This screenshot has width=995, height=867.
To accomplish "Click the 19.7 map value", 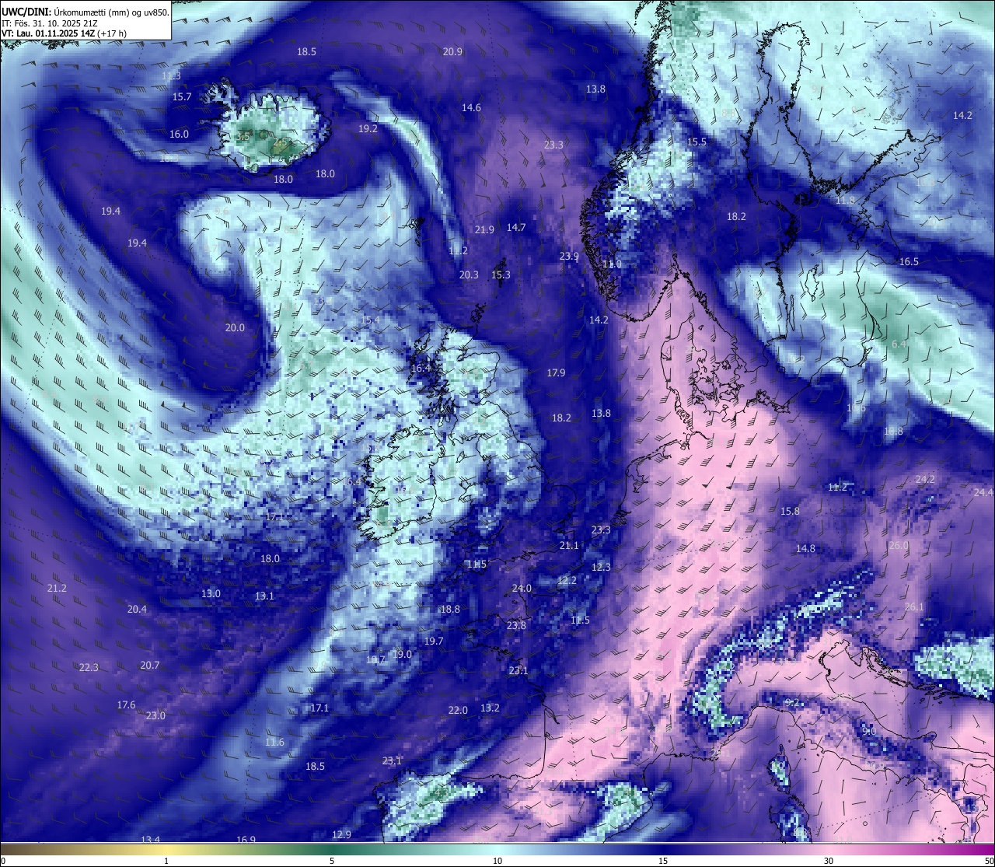I will [x=434, y=642].
